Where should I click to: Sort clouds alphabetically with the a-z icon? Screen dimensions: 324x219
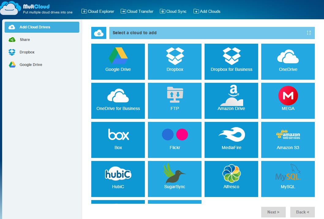click(309, 33)
